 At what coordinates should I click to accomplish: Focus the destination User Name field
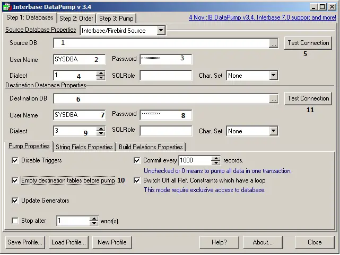80,115
